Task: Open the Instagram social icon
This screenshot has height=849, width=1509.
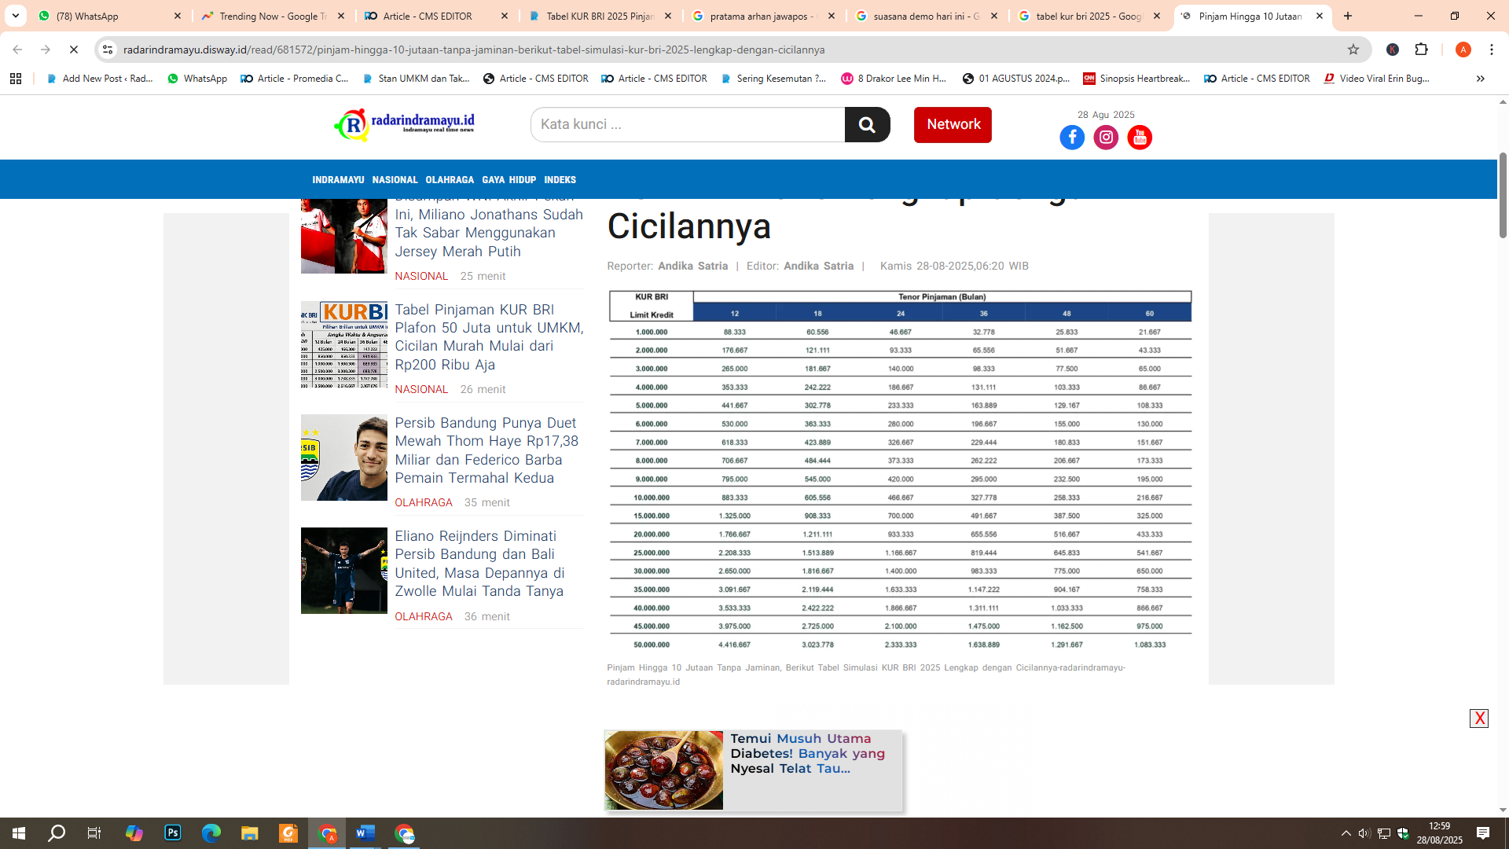Action: [1106, 138]
